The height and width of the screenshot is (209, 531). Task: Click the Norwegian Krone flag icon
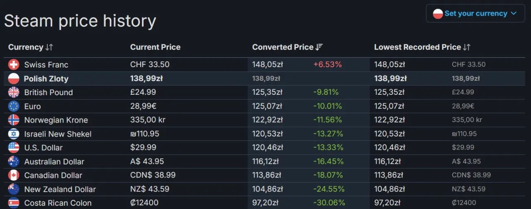point(14,120)
